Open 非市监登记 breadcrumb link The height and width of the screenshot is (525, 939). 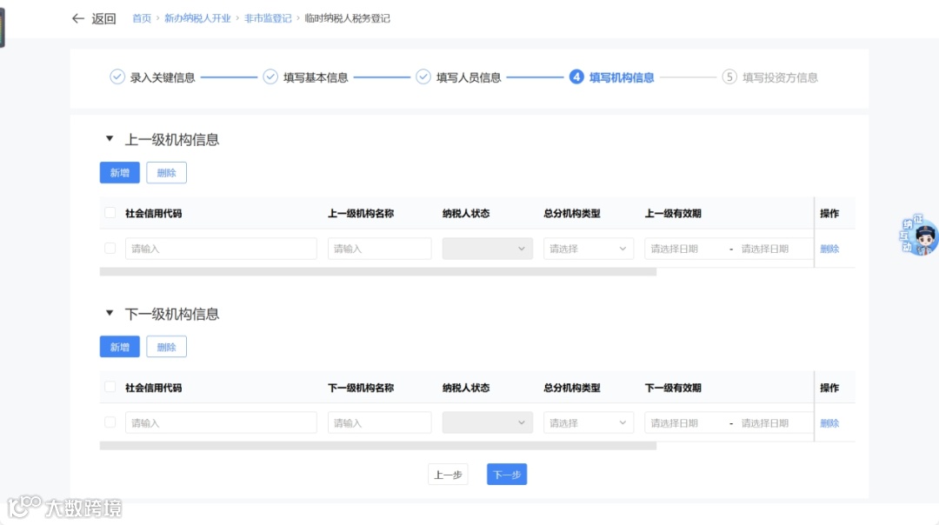click(x=268, y=18)
